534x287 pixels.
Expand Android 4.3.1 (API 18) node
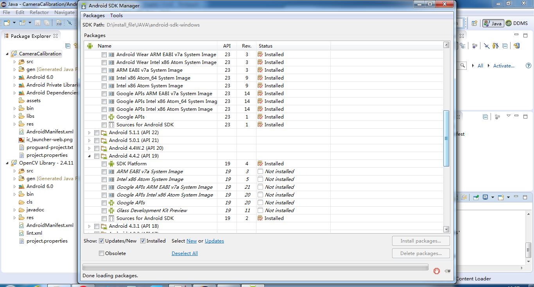point(89,226)
